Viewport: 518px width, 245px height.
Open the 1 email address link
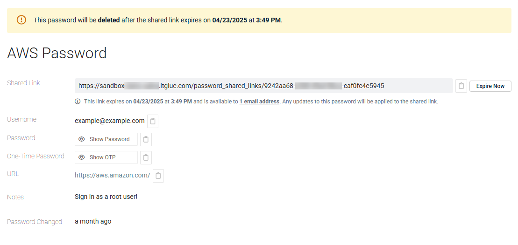point(259,102)
